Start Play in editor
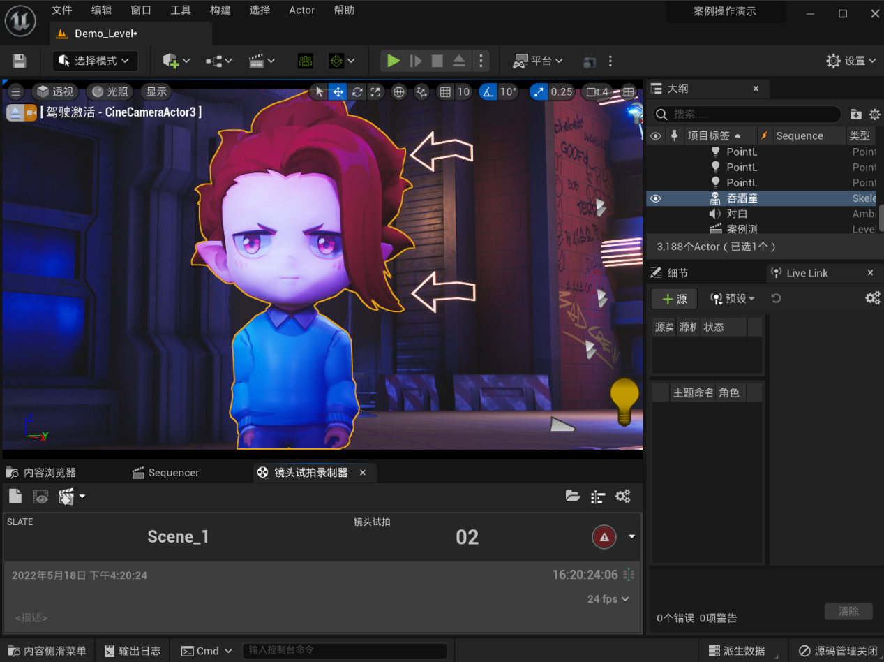 coord(394,61)
